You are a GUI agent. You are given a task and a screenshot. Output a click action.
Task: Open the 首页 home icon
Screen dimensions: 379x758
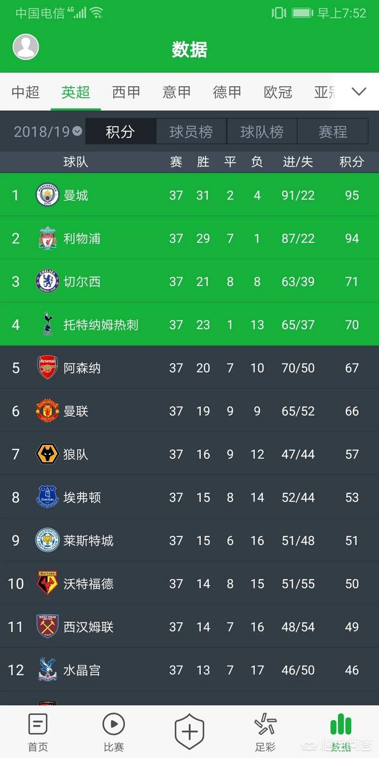coord(38,732)
